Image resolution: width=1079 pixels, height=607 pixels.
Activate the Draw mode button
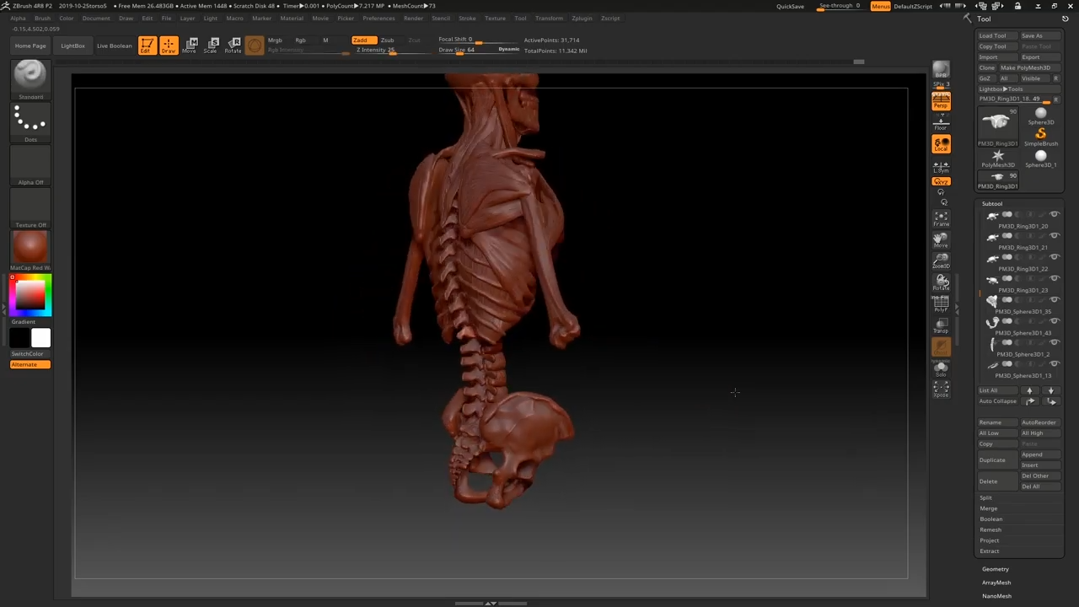tap(169, 46)
